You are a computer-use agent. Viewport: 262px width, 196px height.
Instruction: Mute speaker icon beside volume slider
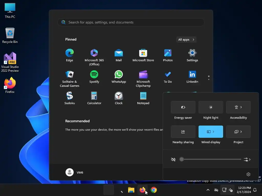(x=173, y=160)
